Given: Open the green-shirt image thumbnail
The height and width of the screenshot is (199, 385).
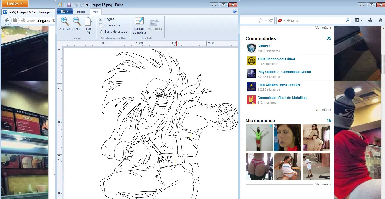Looking at the screenshot, I should pyautogui.click(x=259, y=138).
